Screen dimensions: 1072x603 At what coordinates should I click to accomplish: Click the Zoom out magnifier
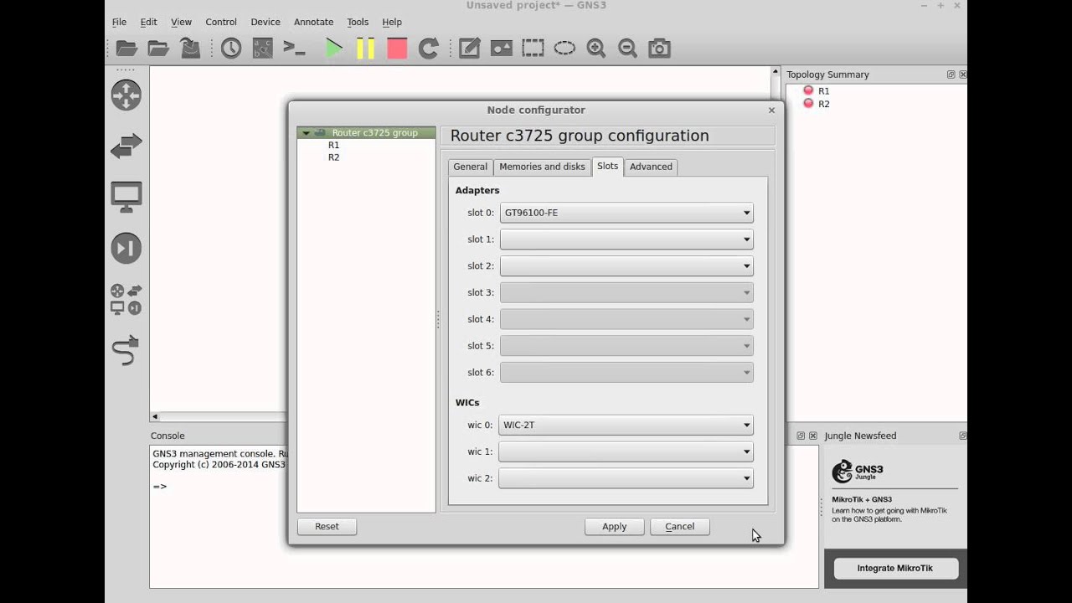[x=627, y=48]
